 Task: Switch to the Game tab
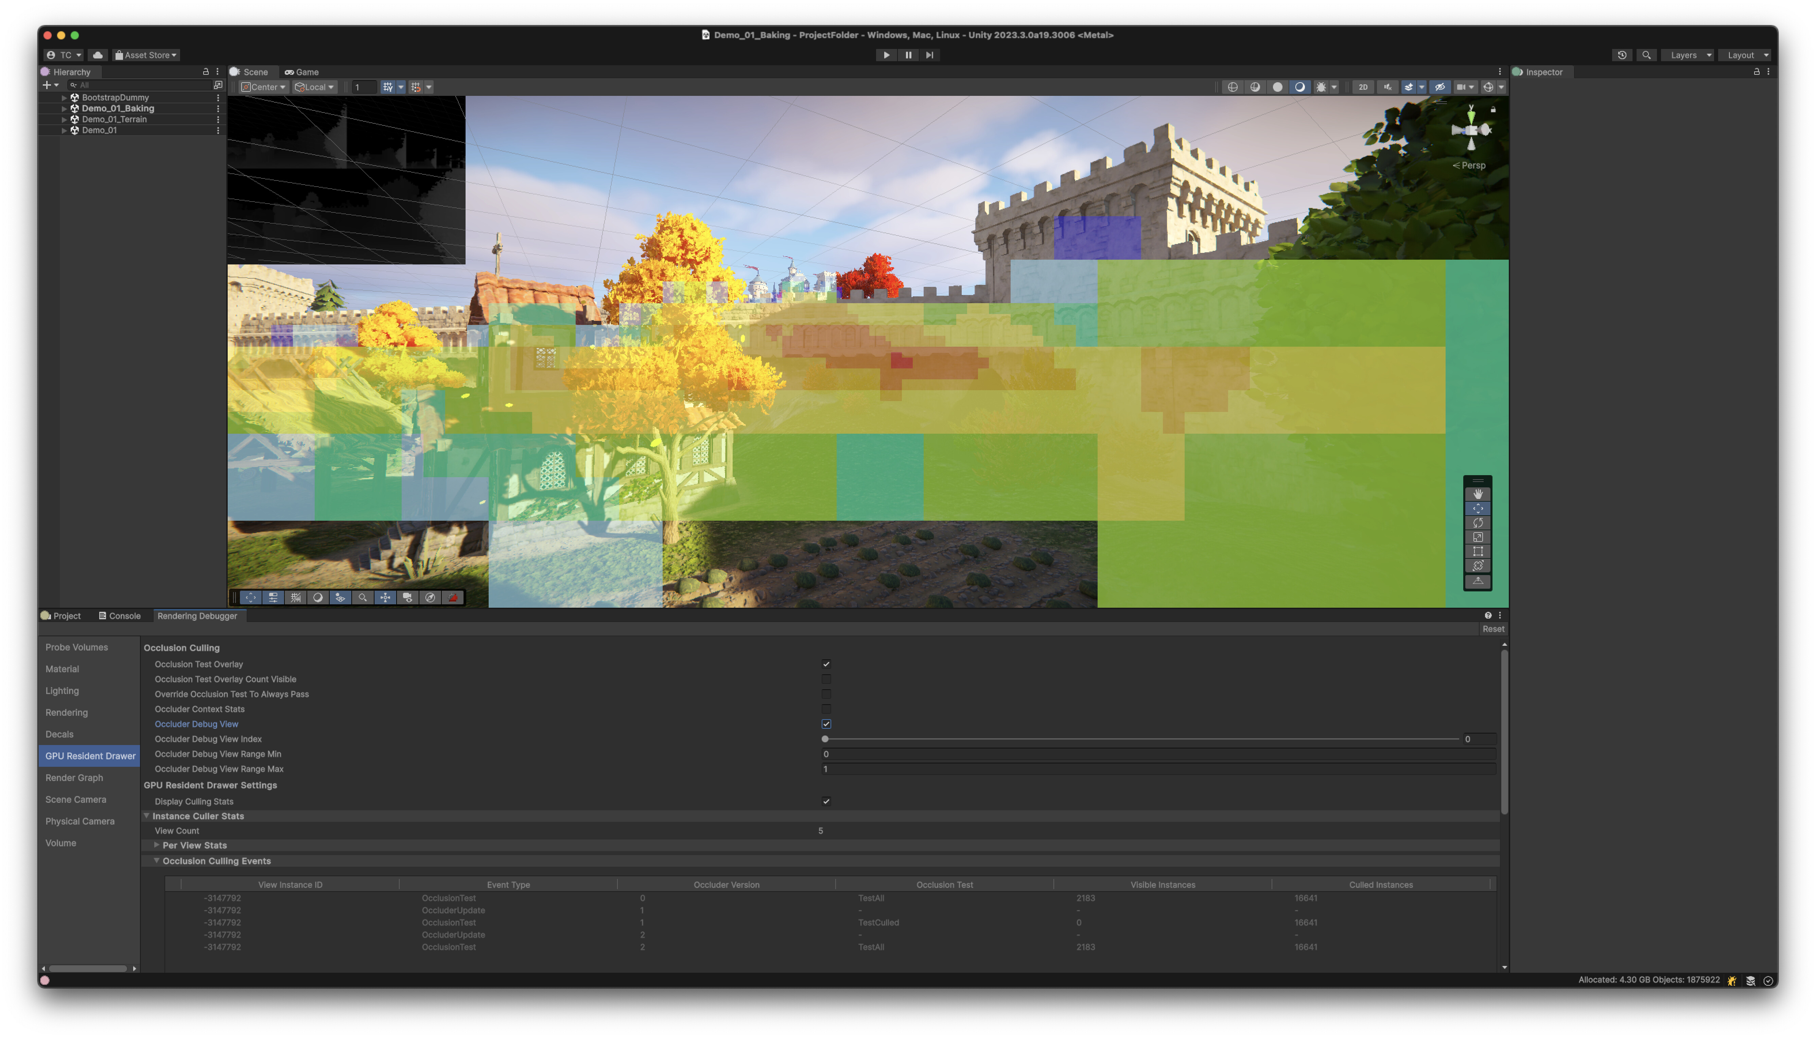[301, 72]
